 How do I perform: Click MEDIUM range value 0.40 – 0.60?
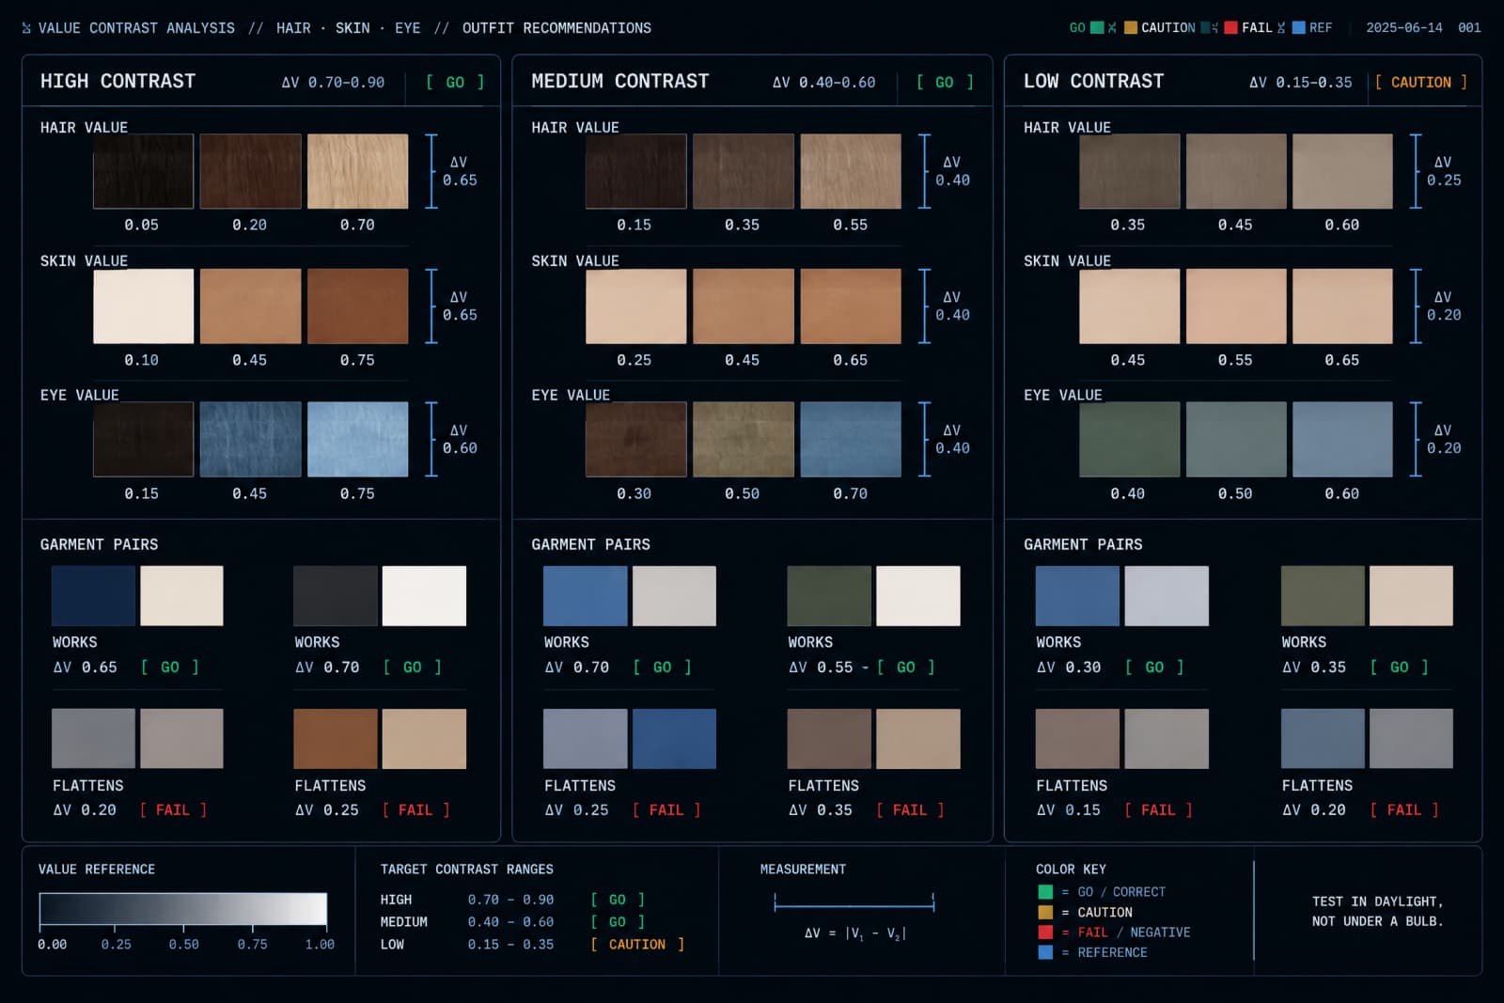tap(510, 922)
